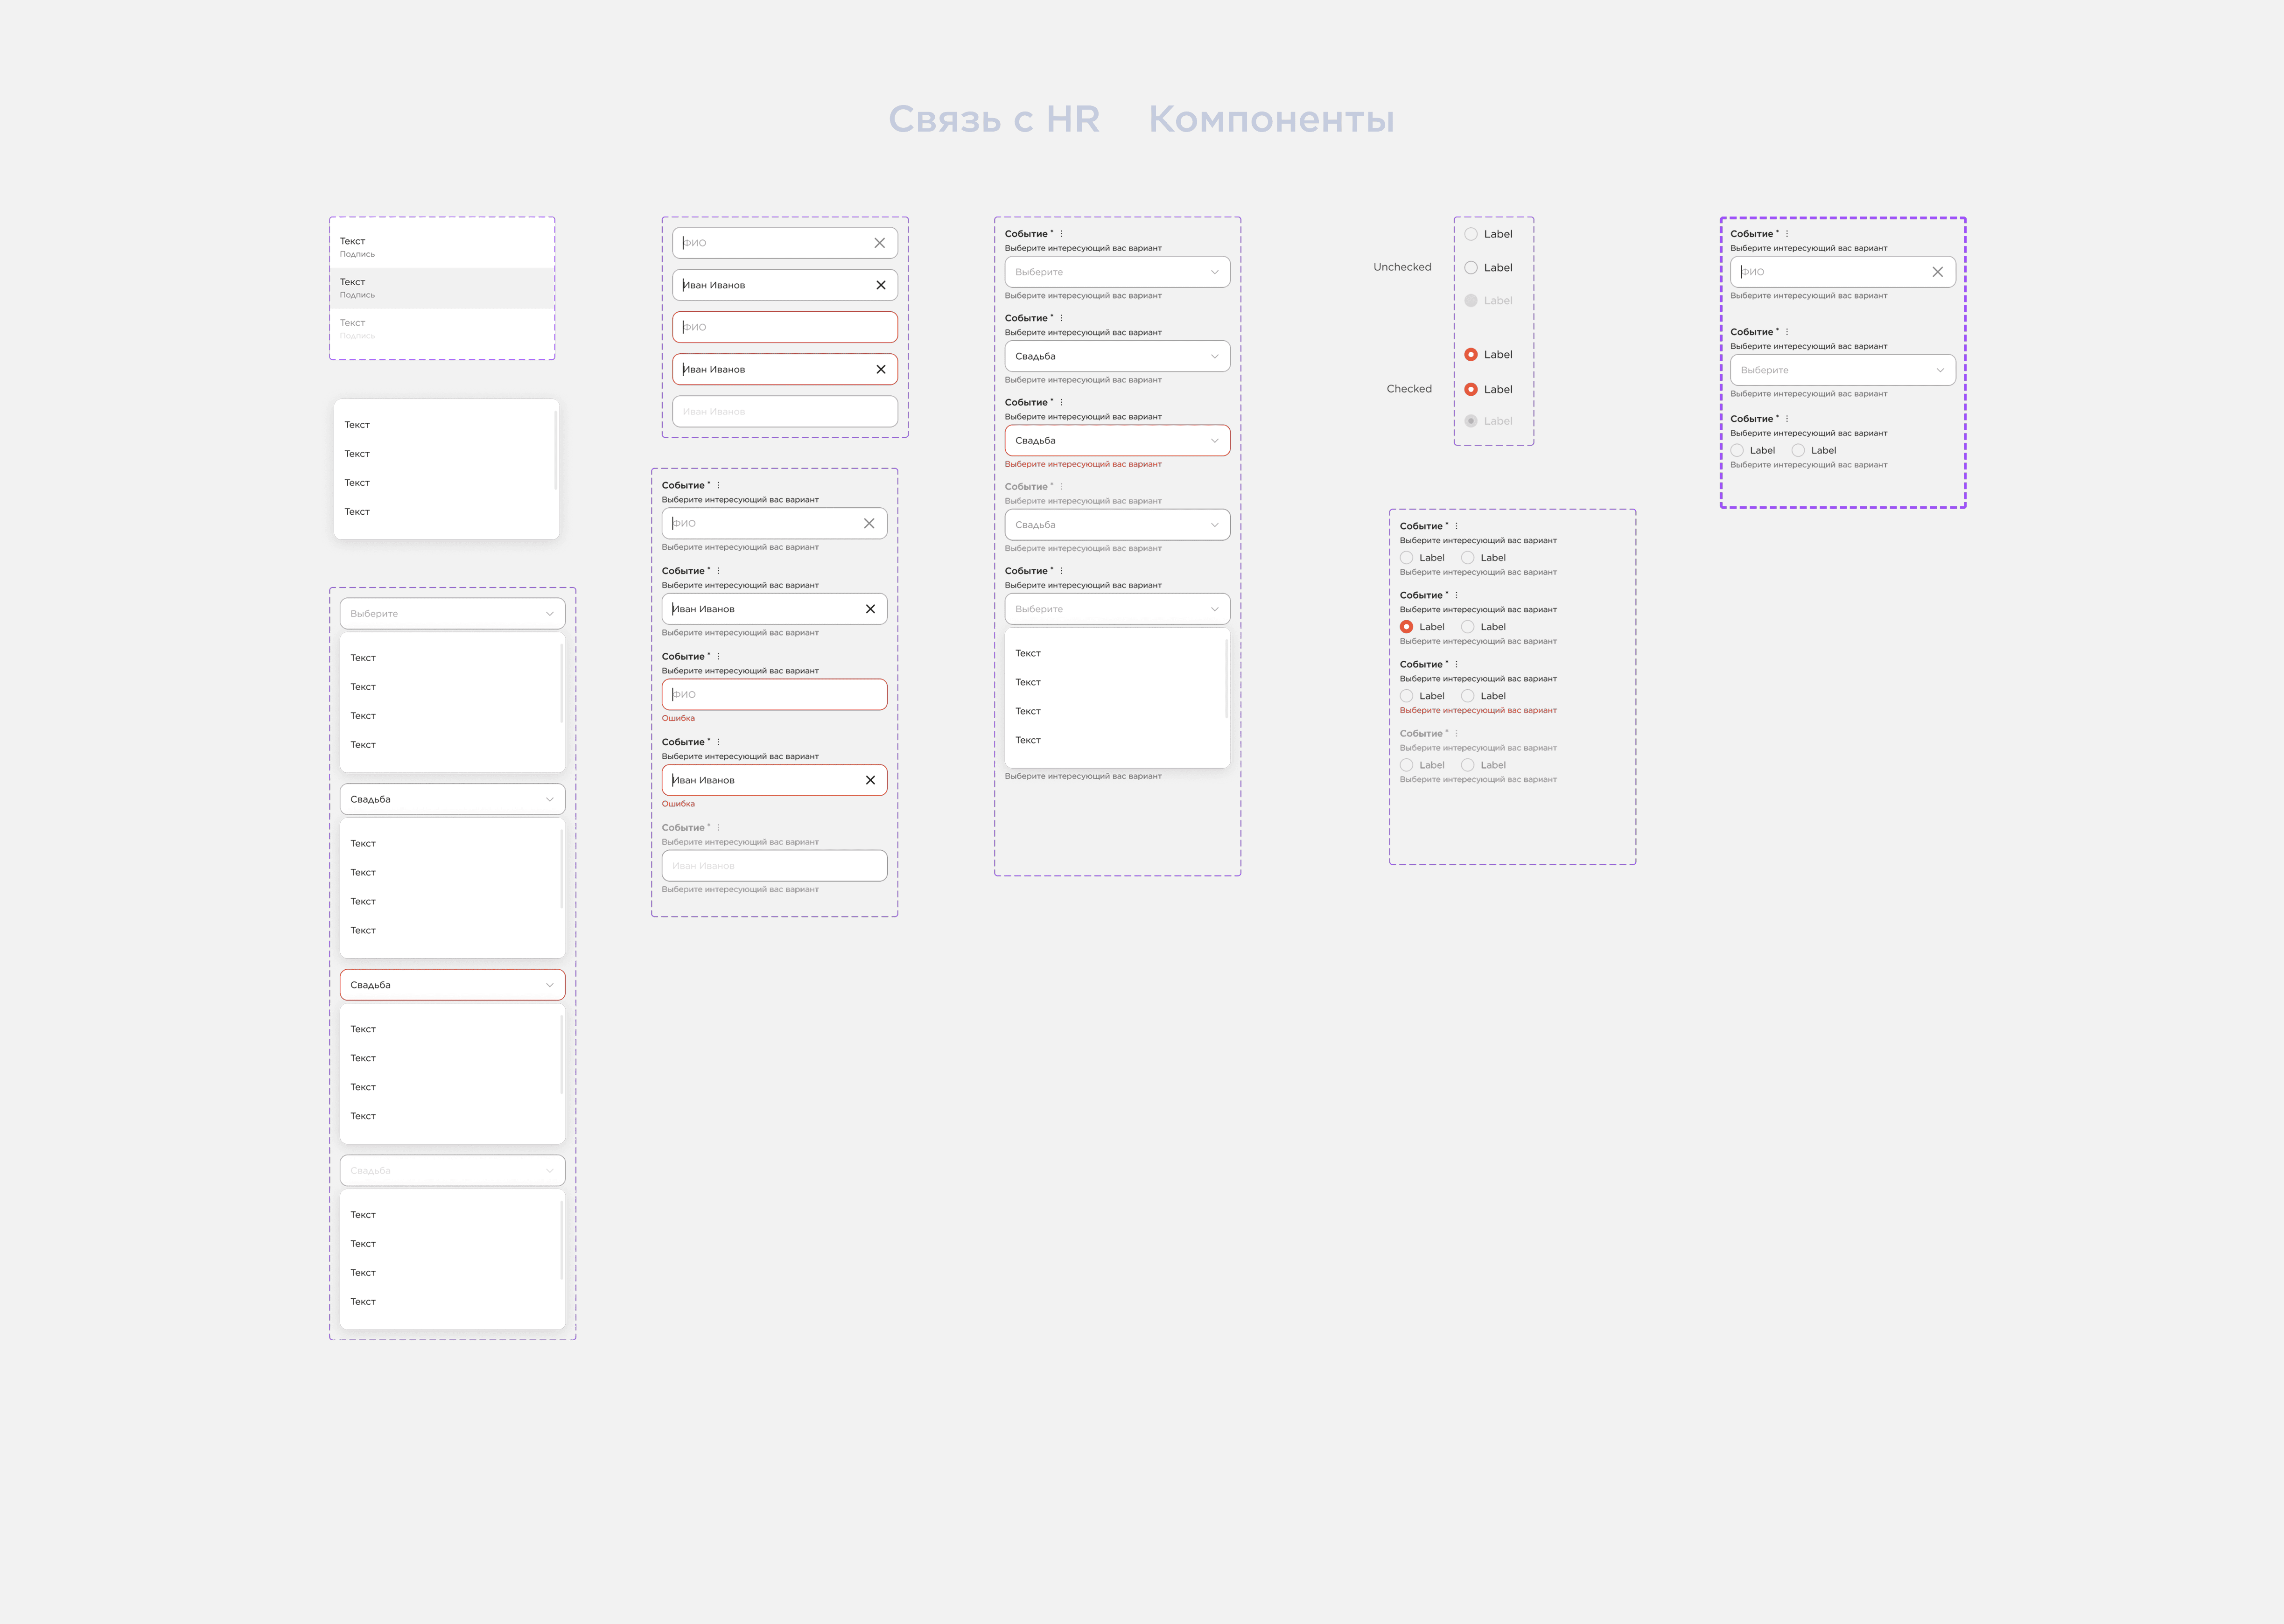Select topmost unchecked Label radio in radio column
Viewport: 2284px width, 1624px height.
(x=1470, y=234)
